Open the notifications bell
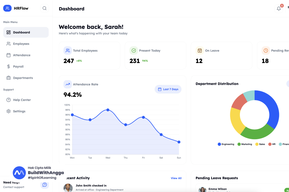Viewport: 289px width, 192px height. [x=278, y=9]
